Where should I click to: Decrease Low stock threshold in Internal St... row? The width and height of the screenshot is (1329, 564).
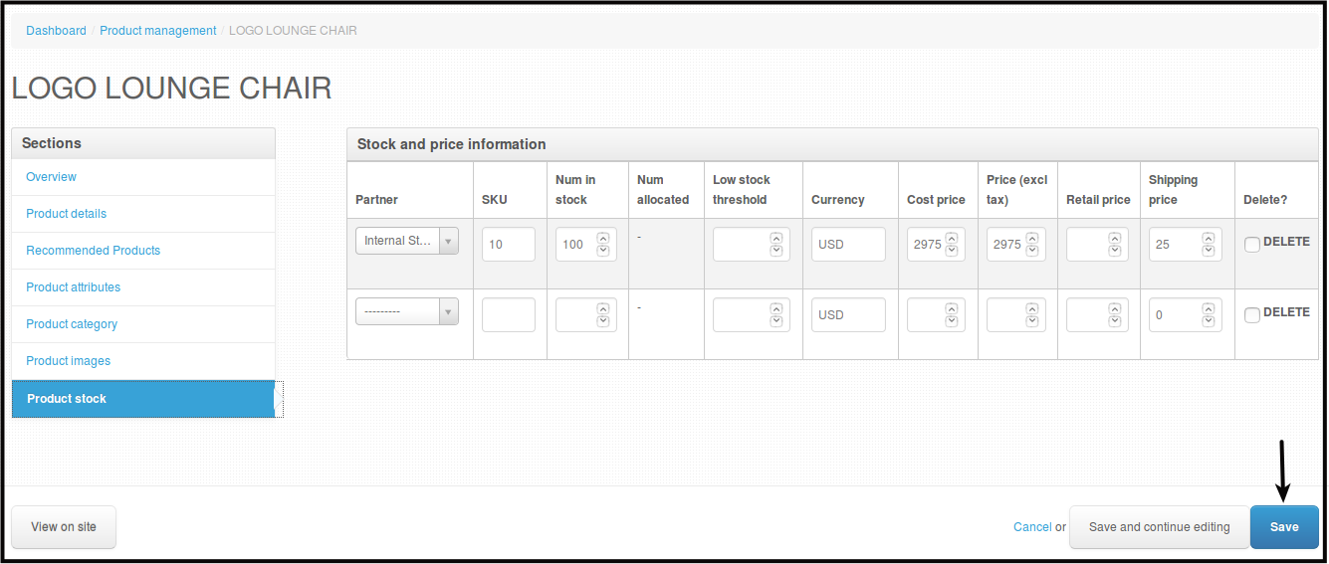coord(776,251)
